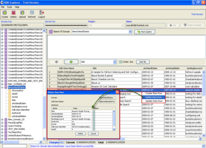
Task: Toggle delete checkbox for siteID attribute
Action: click(x=94, y=129)
